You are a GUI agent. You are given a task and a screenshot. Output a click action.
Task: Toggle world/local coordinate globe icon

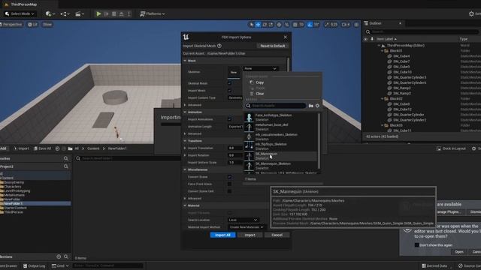pyautogui.click(x=279, y=25)
